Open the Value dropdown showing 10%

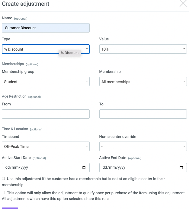pos(143,49)
